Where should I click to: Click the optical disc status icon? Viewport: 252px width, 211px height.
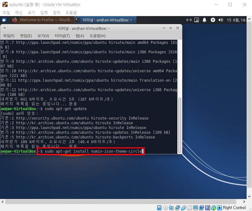(x=165, y=208)
